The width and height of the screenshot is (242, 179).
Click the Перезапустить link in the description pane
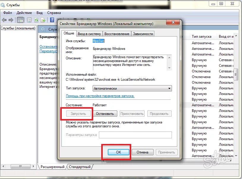[48, 51]
